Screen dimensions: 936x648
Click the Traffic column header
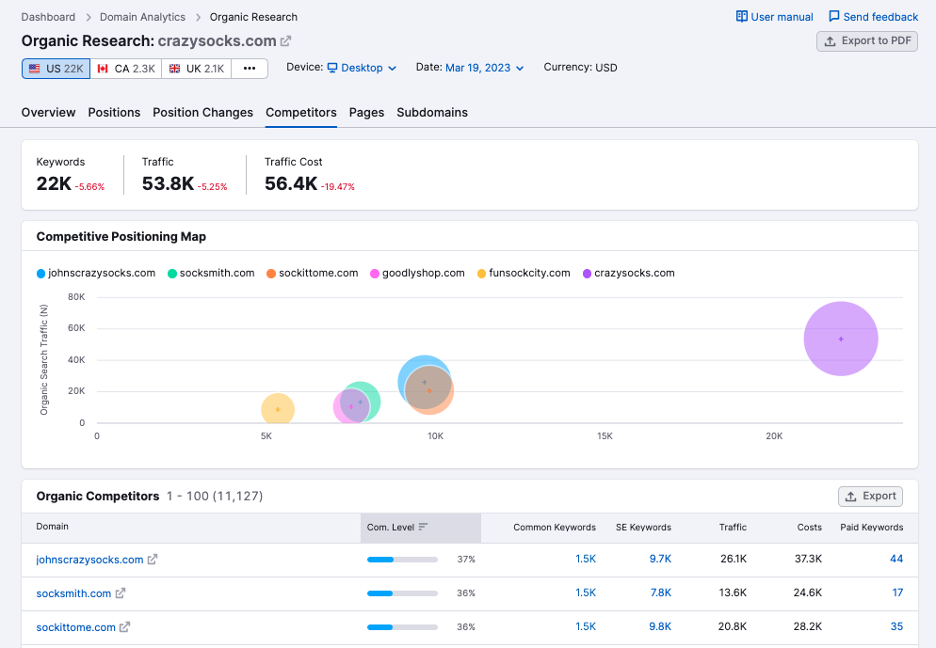coord(733,528)
